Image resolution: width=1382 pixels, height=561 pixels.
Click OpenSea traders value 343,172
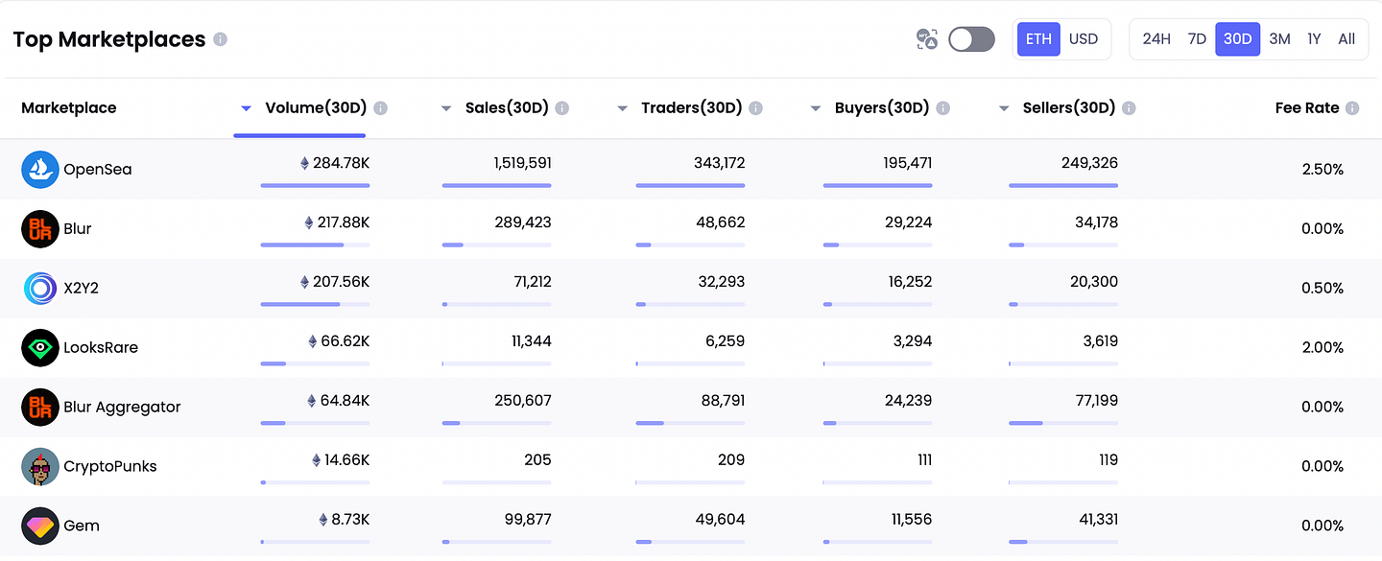click(x=720, y=164)
